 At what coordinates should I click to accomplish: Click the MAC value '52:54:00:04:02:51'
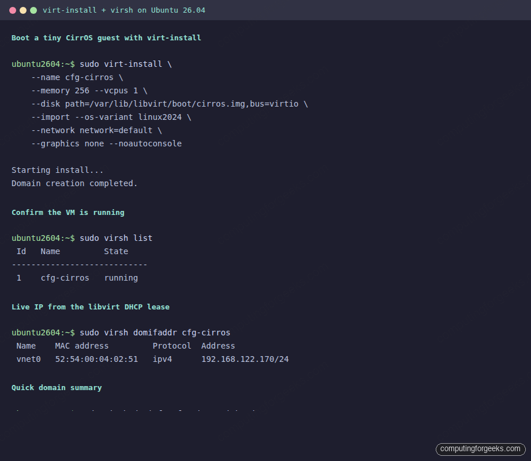[x=96, y=359]
